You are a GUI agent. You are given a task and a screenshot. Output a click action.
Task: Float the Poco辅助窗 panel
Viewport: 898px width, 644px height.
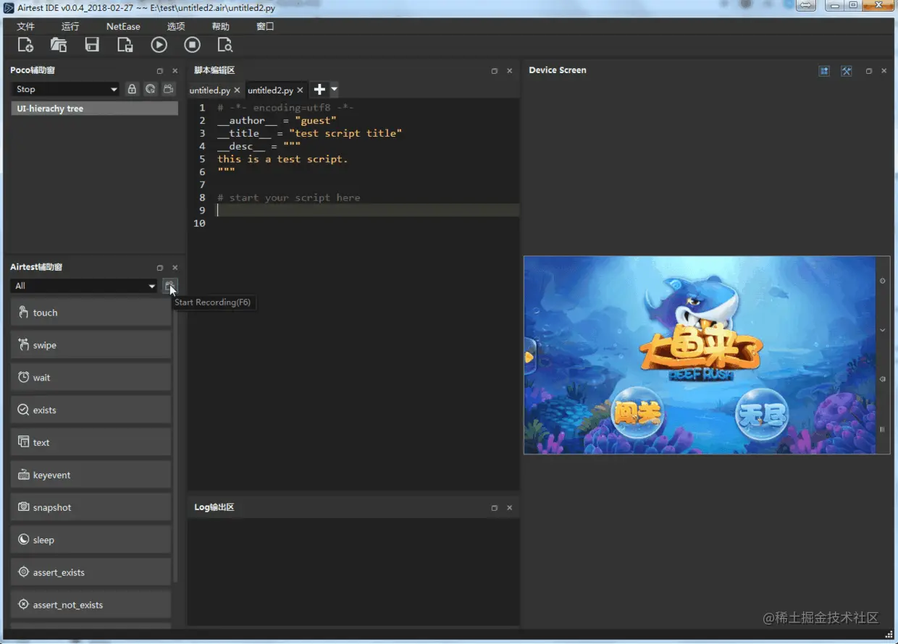[x=160, y=71]
